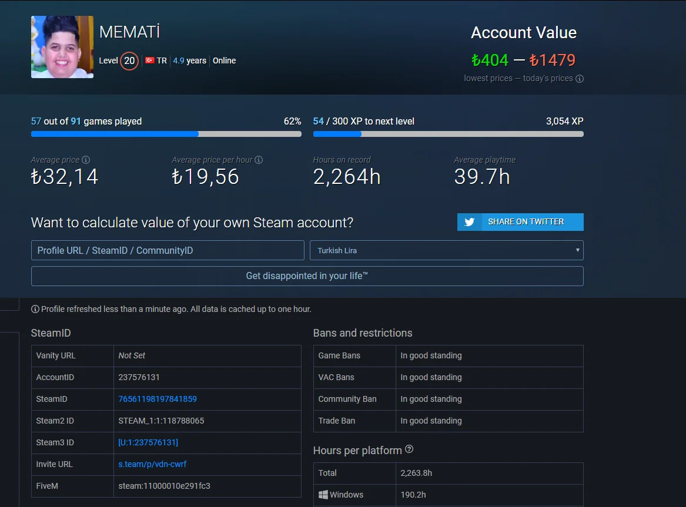Select FiveM value steam:11000010e291fc3
This screenshot has height=507, width=686.
(x=164, y=486)
